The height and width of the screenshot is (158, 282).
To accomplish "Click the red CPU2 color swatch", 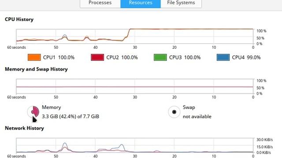I will (97, 57).
